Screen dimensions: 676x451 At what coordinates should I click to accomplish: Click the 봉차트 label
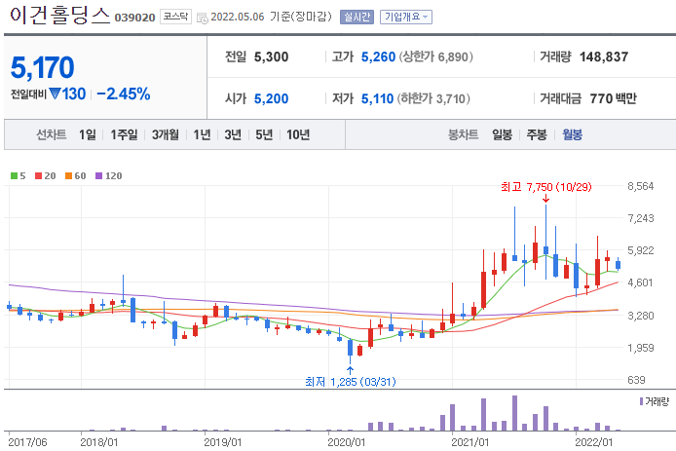[464, 135]
